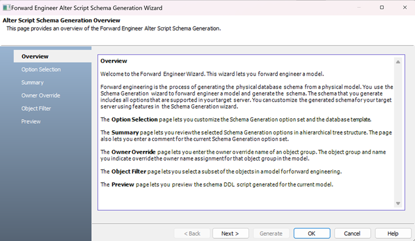Minimize the wizard window
The height and width of the screenshot is (241, 415).
[359, 7]
